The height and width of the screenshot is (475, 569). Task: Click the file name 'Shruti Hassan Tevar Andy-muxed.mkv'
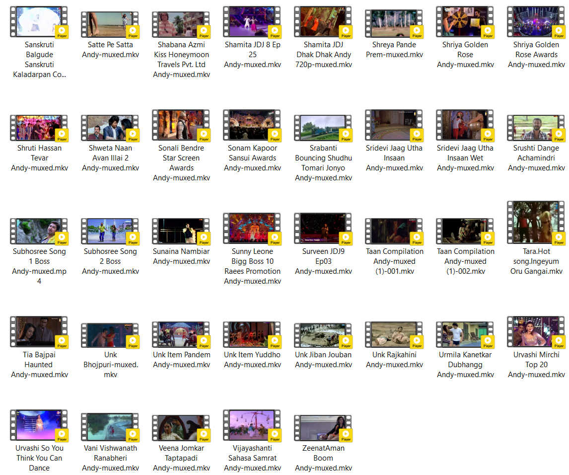point(39,158)
